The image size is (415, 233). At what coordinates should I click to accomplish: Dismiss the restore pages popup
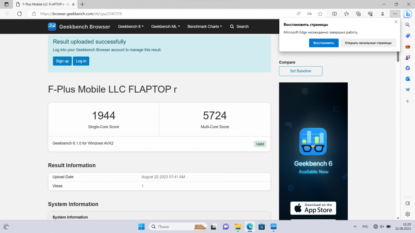pyautogui.click(x=395, y=22)
